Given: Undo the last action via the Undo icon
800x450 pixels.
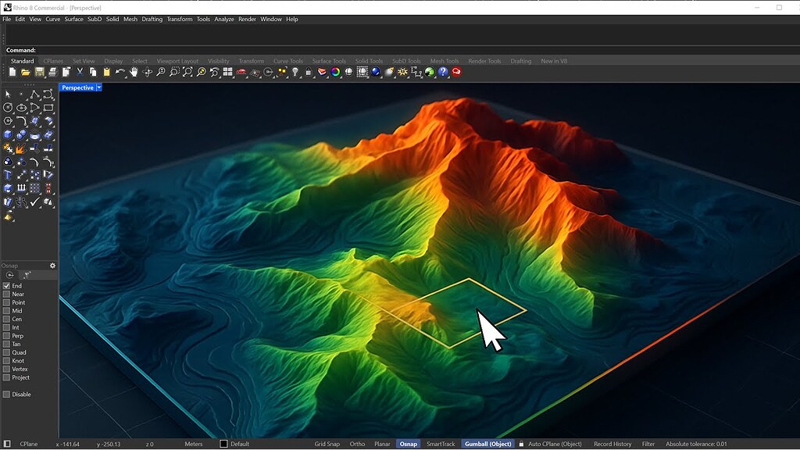Looking at the screenshot, I should [x=120, y=72].
